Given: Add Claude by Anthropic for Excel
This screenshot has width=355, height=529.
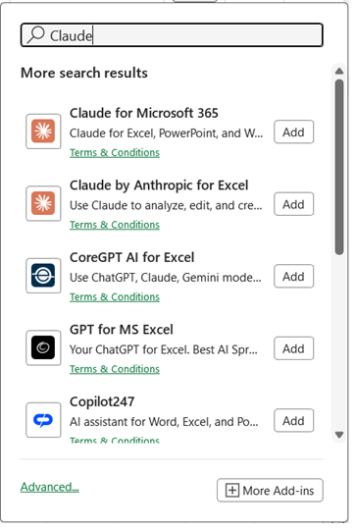Looking at the screenshot, I should tap(293, 204).
